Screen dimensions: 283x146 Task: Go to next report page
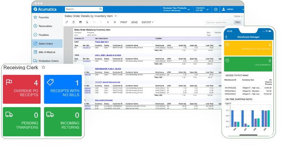108,22
